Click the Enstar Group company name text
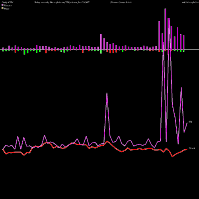 (121, 2)
